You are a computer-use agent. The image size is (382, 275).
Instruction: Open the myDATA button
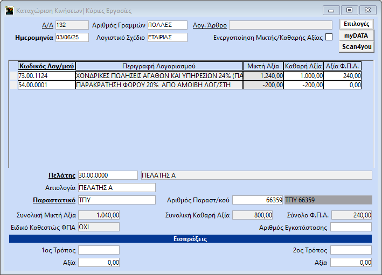pyautogui.click(x=357, y=36)
